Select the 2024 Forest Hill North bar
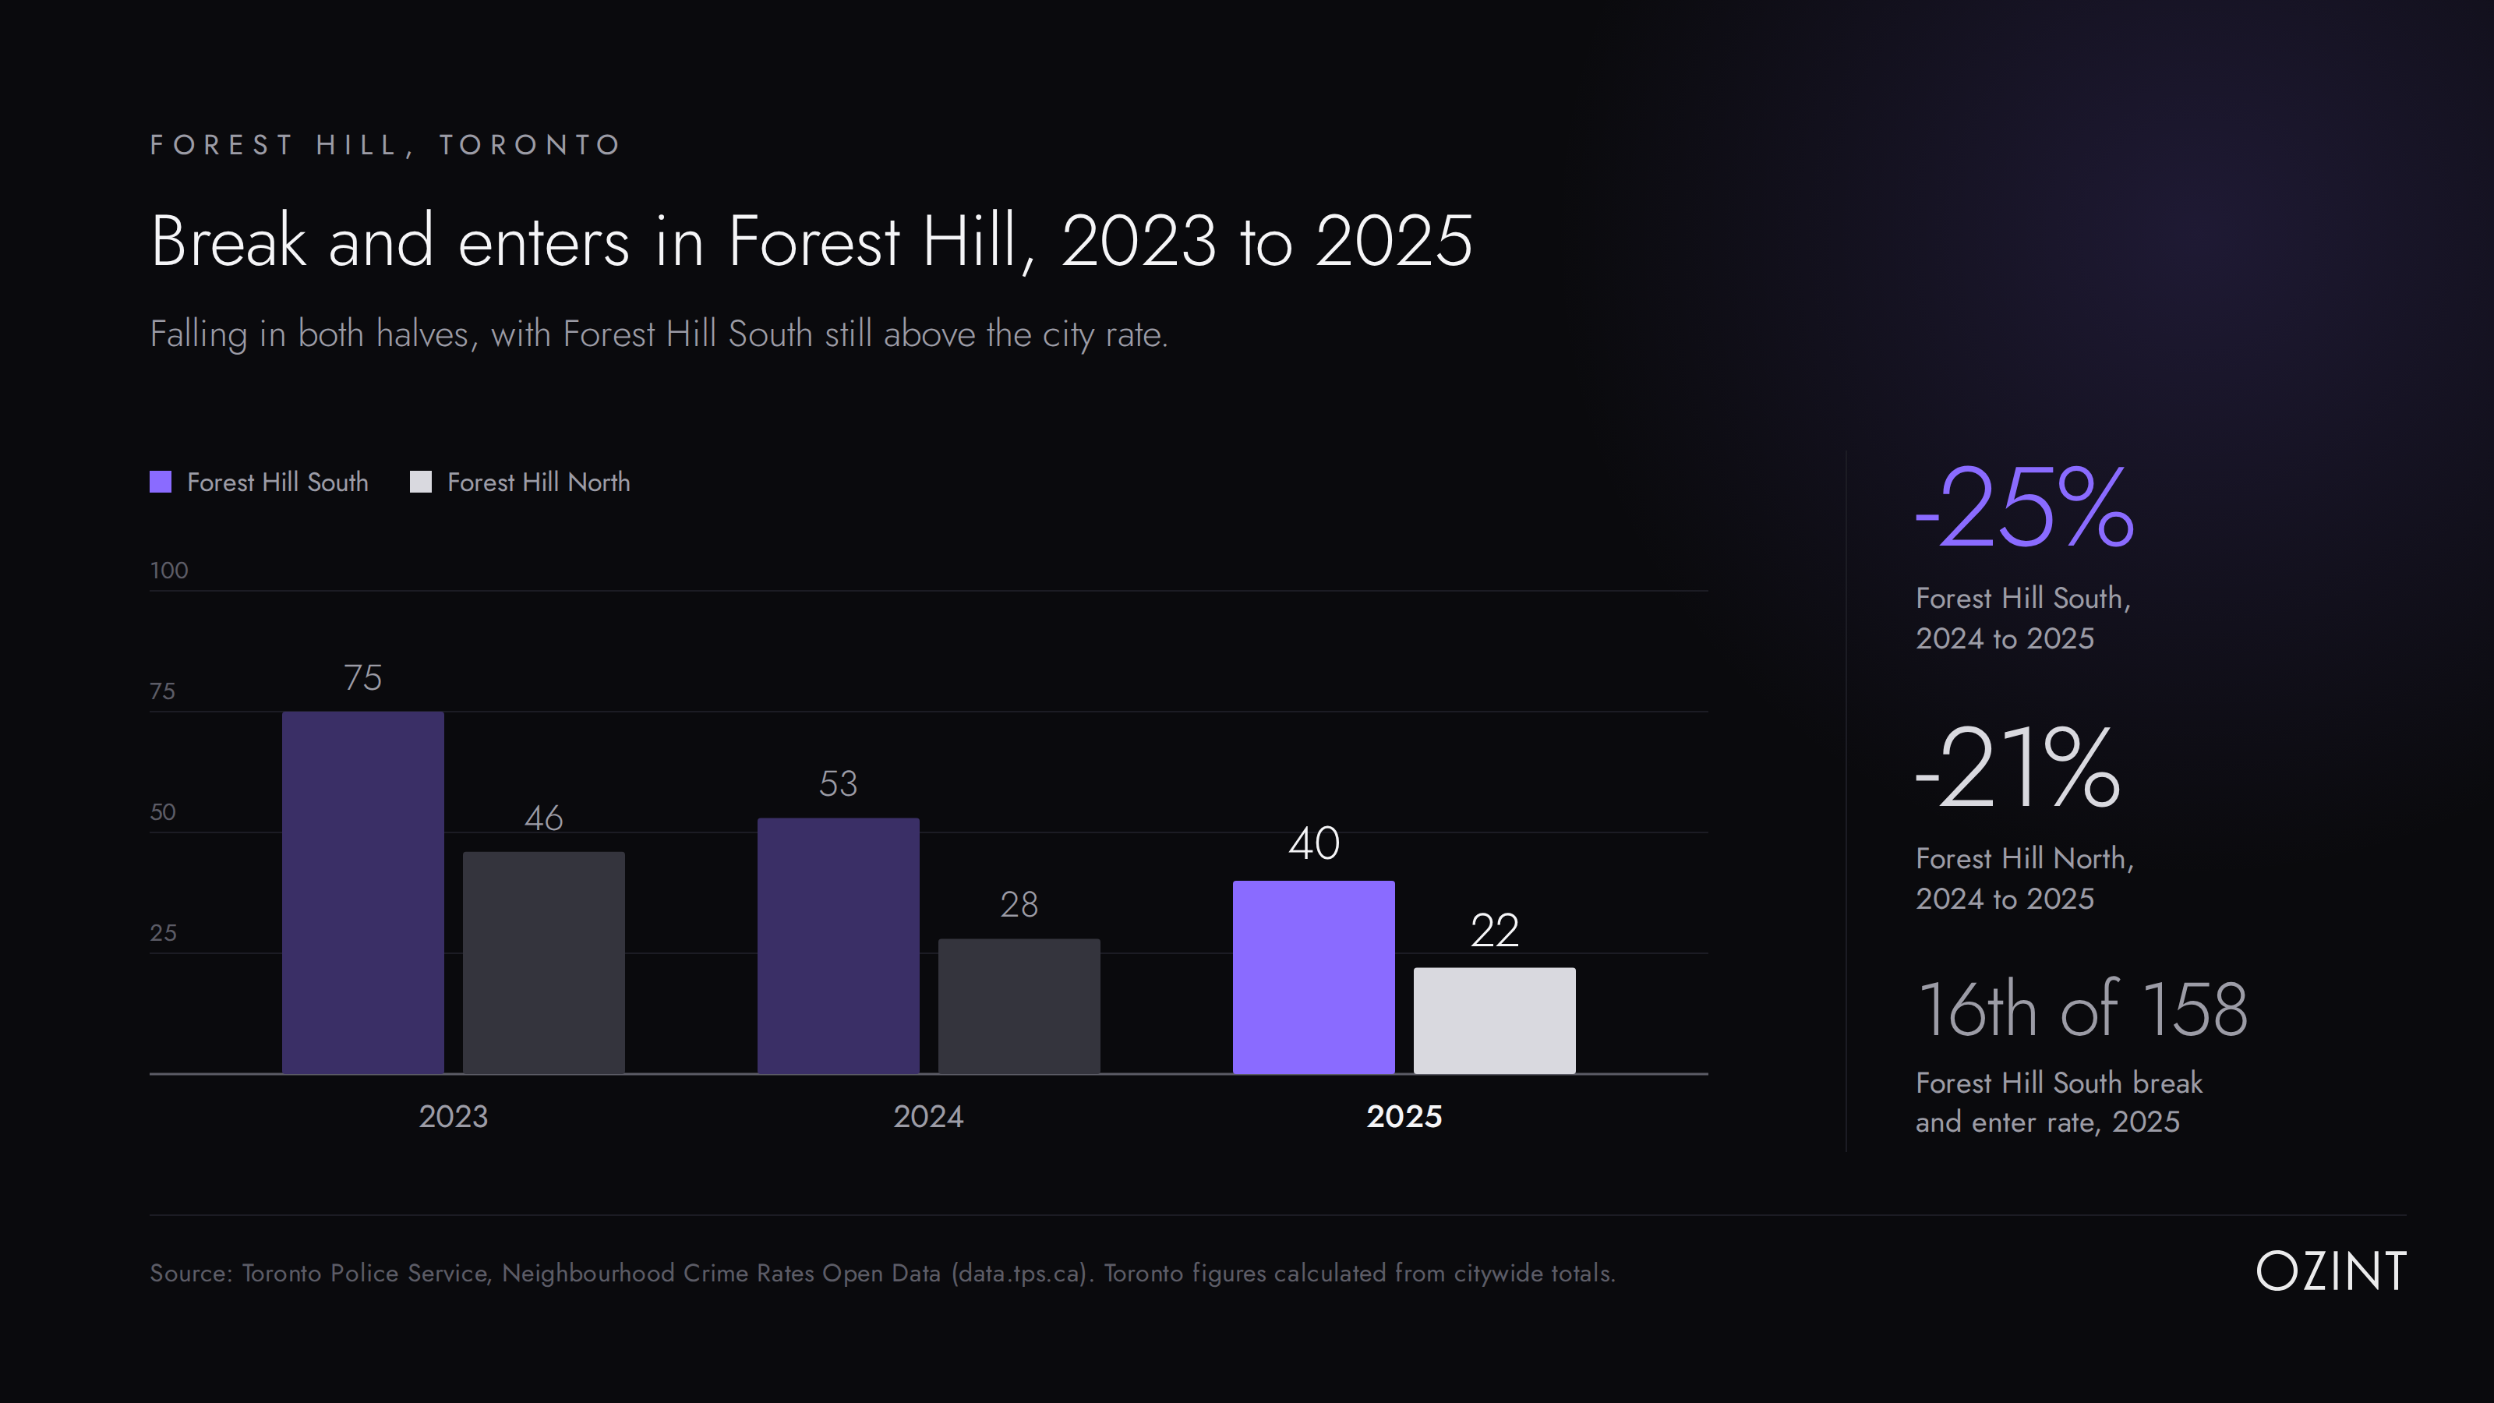This screenshot has width=2494, height=1403. pos(1019,1006)
